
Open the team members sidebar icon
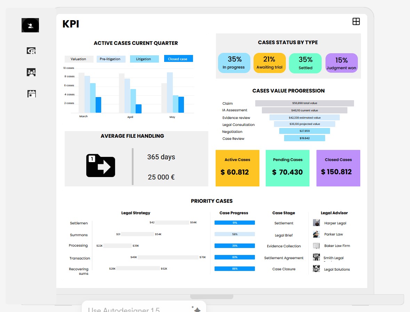(x=31, y=72)
